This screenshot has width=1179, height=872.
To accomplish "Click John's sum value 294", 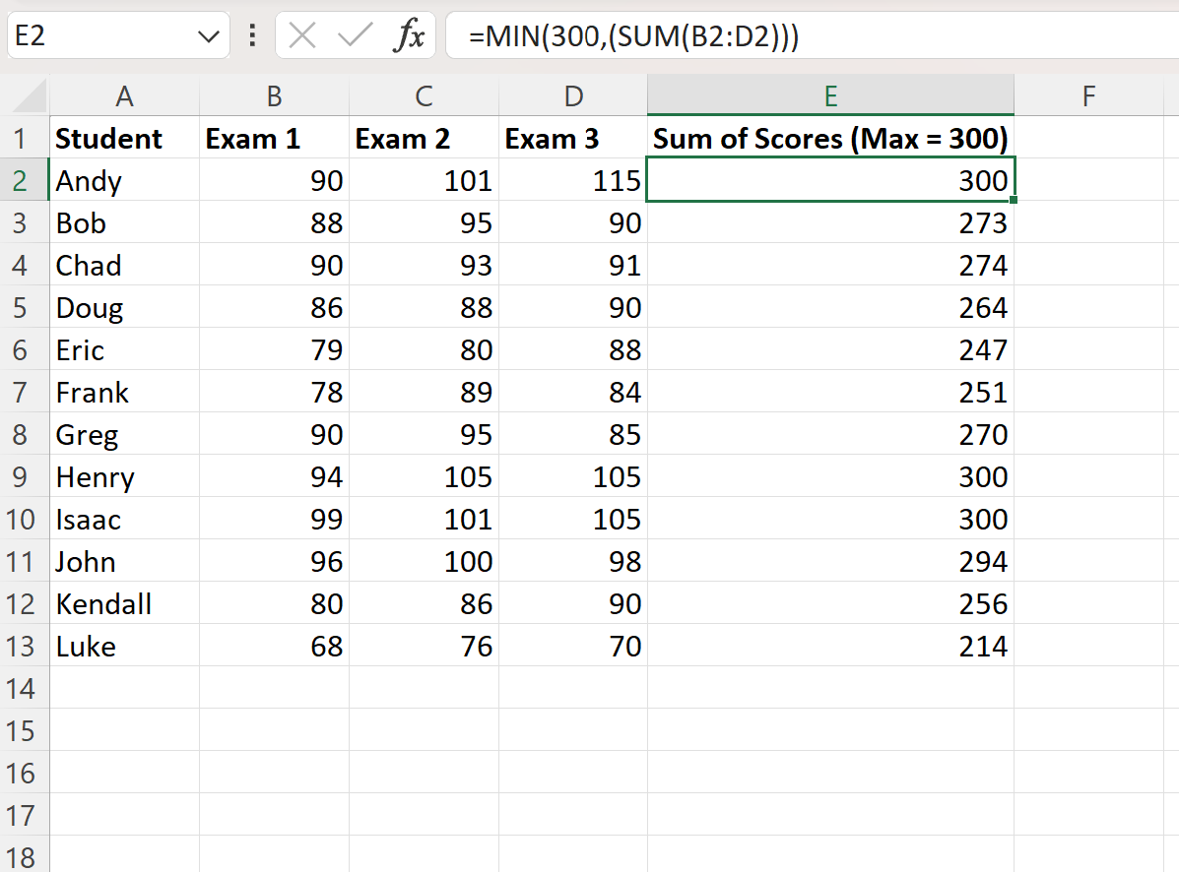I will click(x=831, y=561).
